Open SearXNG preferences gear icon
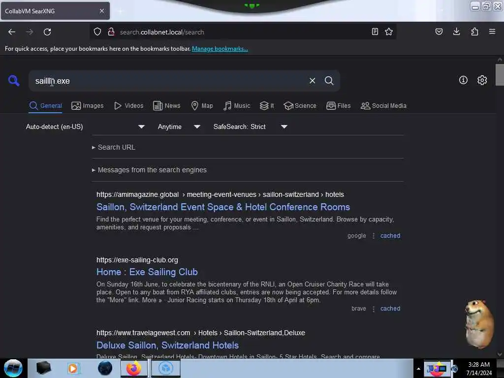 pyautogui.click(x=482, y=80)
